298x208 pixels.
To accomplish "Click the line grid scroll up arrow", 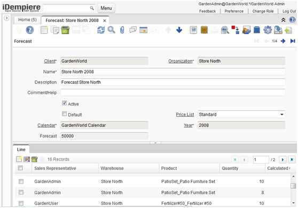I will tap(293, 177).
